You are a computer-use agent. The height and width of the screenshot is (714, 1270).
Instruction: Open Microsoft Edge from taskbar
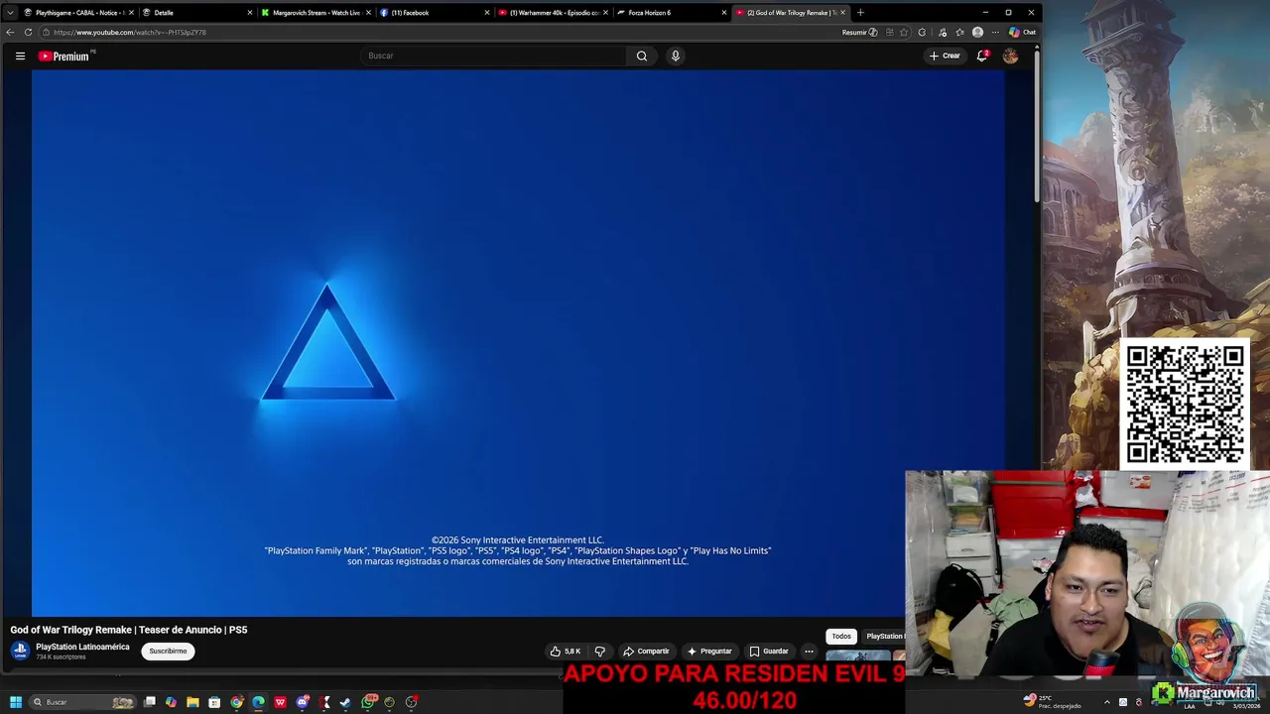coord(258,702)
